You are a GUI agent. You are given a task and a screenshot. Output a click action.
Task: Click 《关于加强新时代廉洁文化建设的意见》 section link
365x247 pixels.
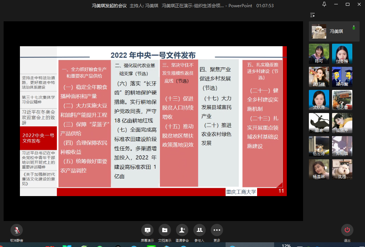38,178
